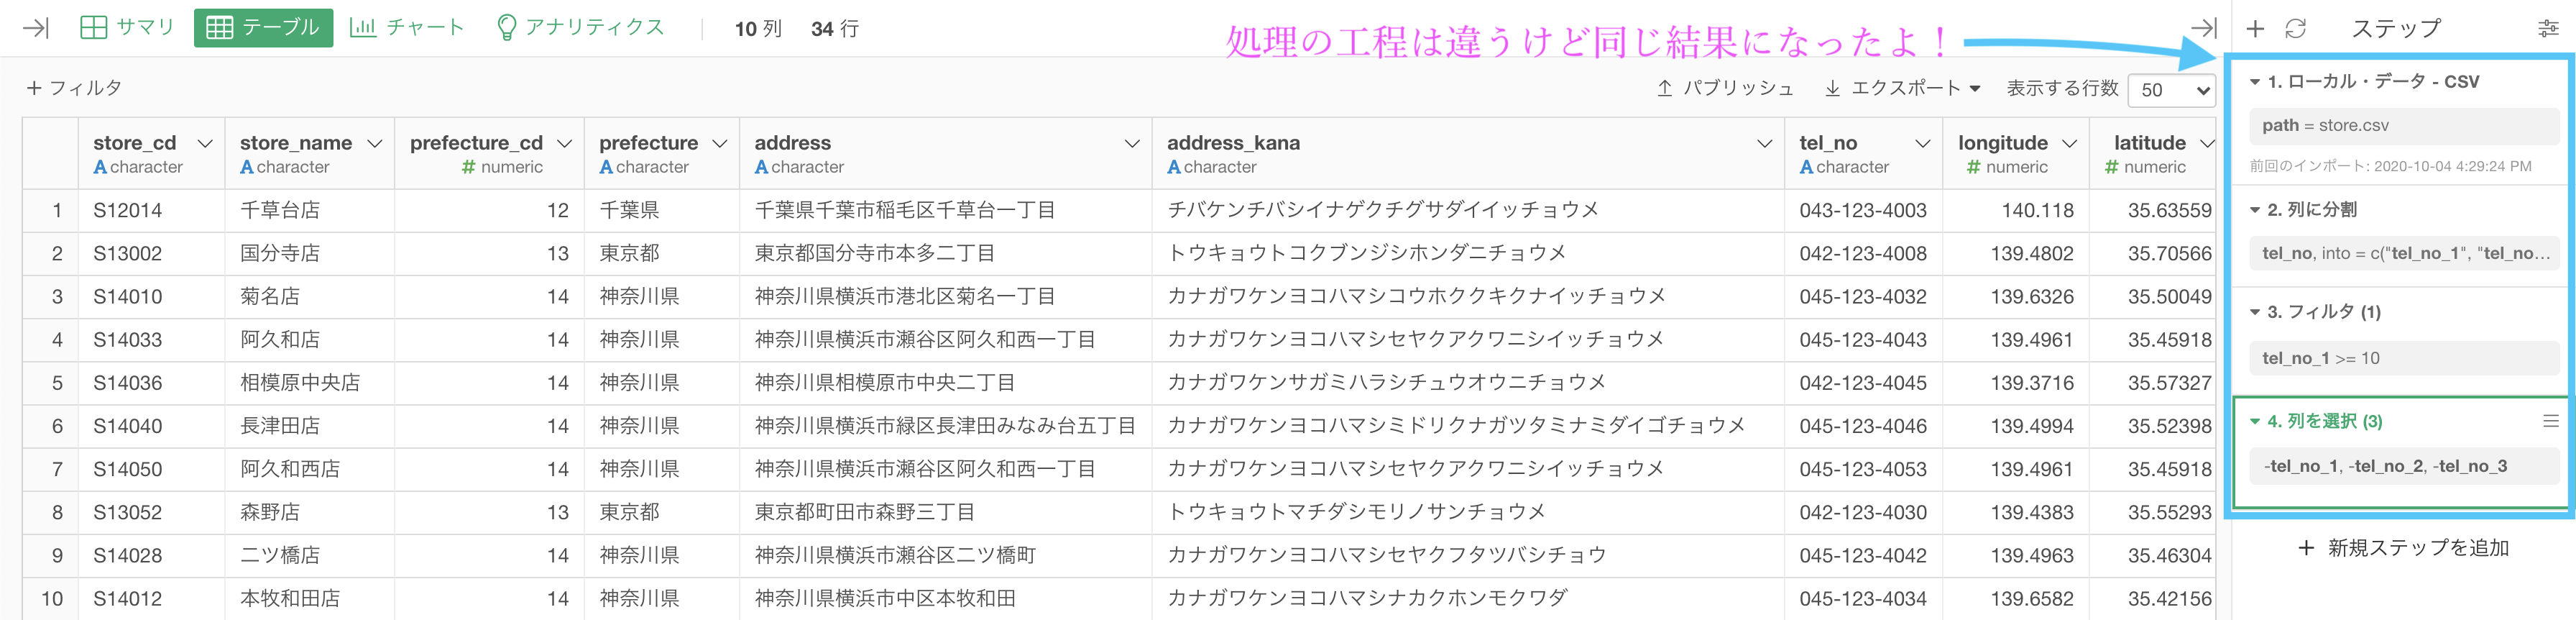Click the パブリッシュ upload icon
2576x620 pixels.
tap(1664, 88)
